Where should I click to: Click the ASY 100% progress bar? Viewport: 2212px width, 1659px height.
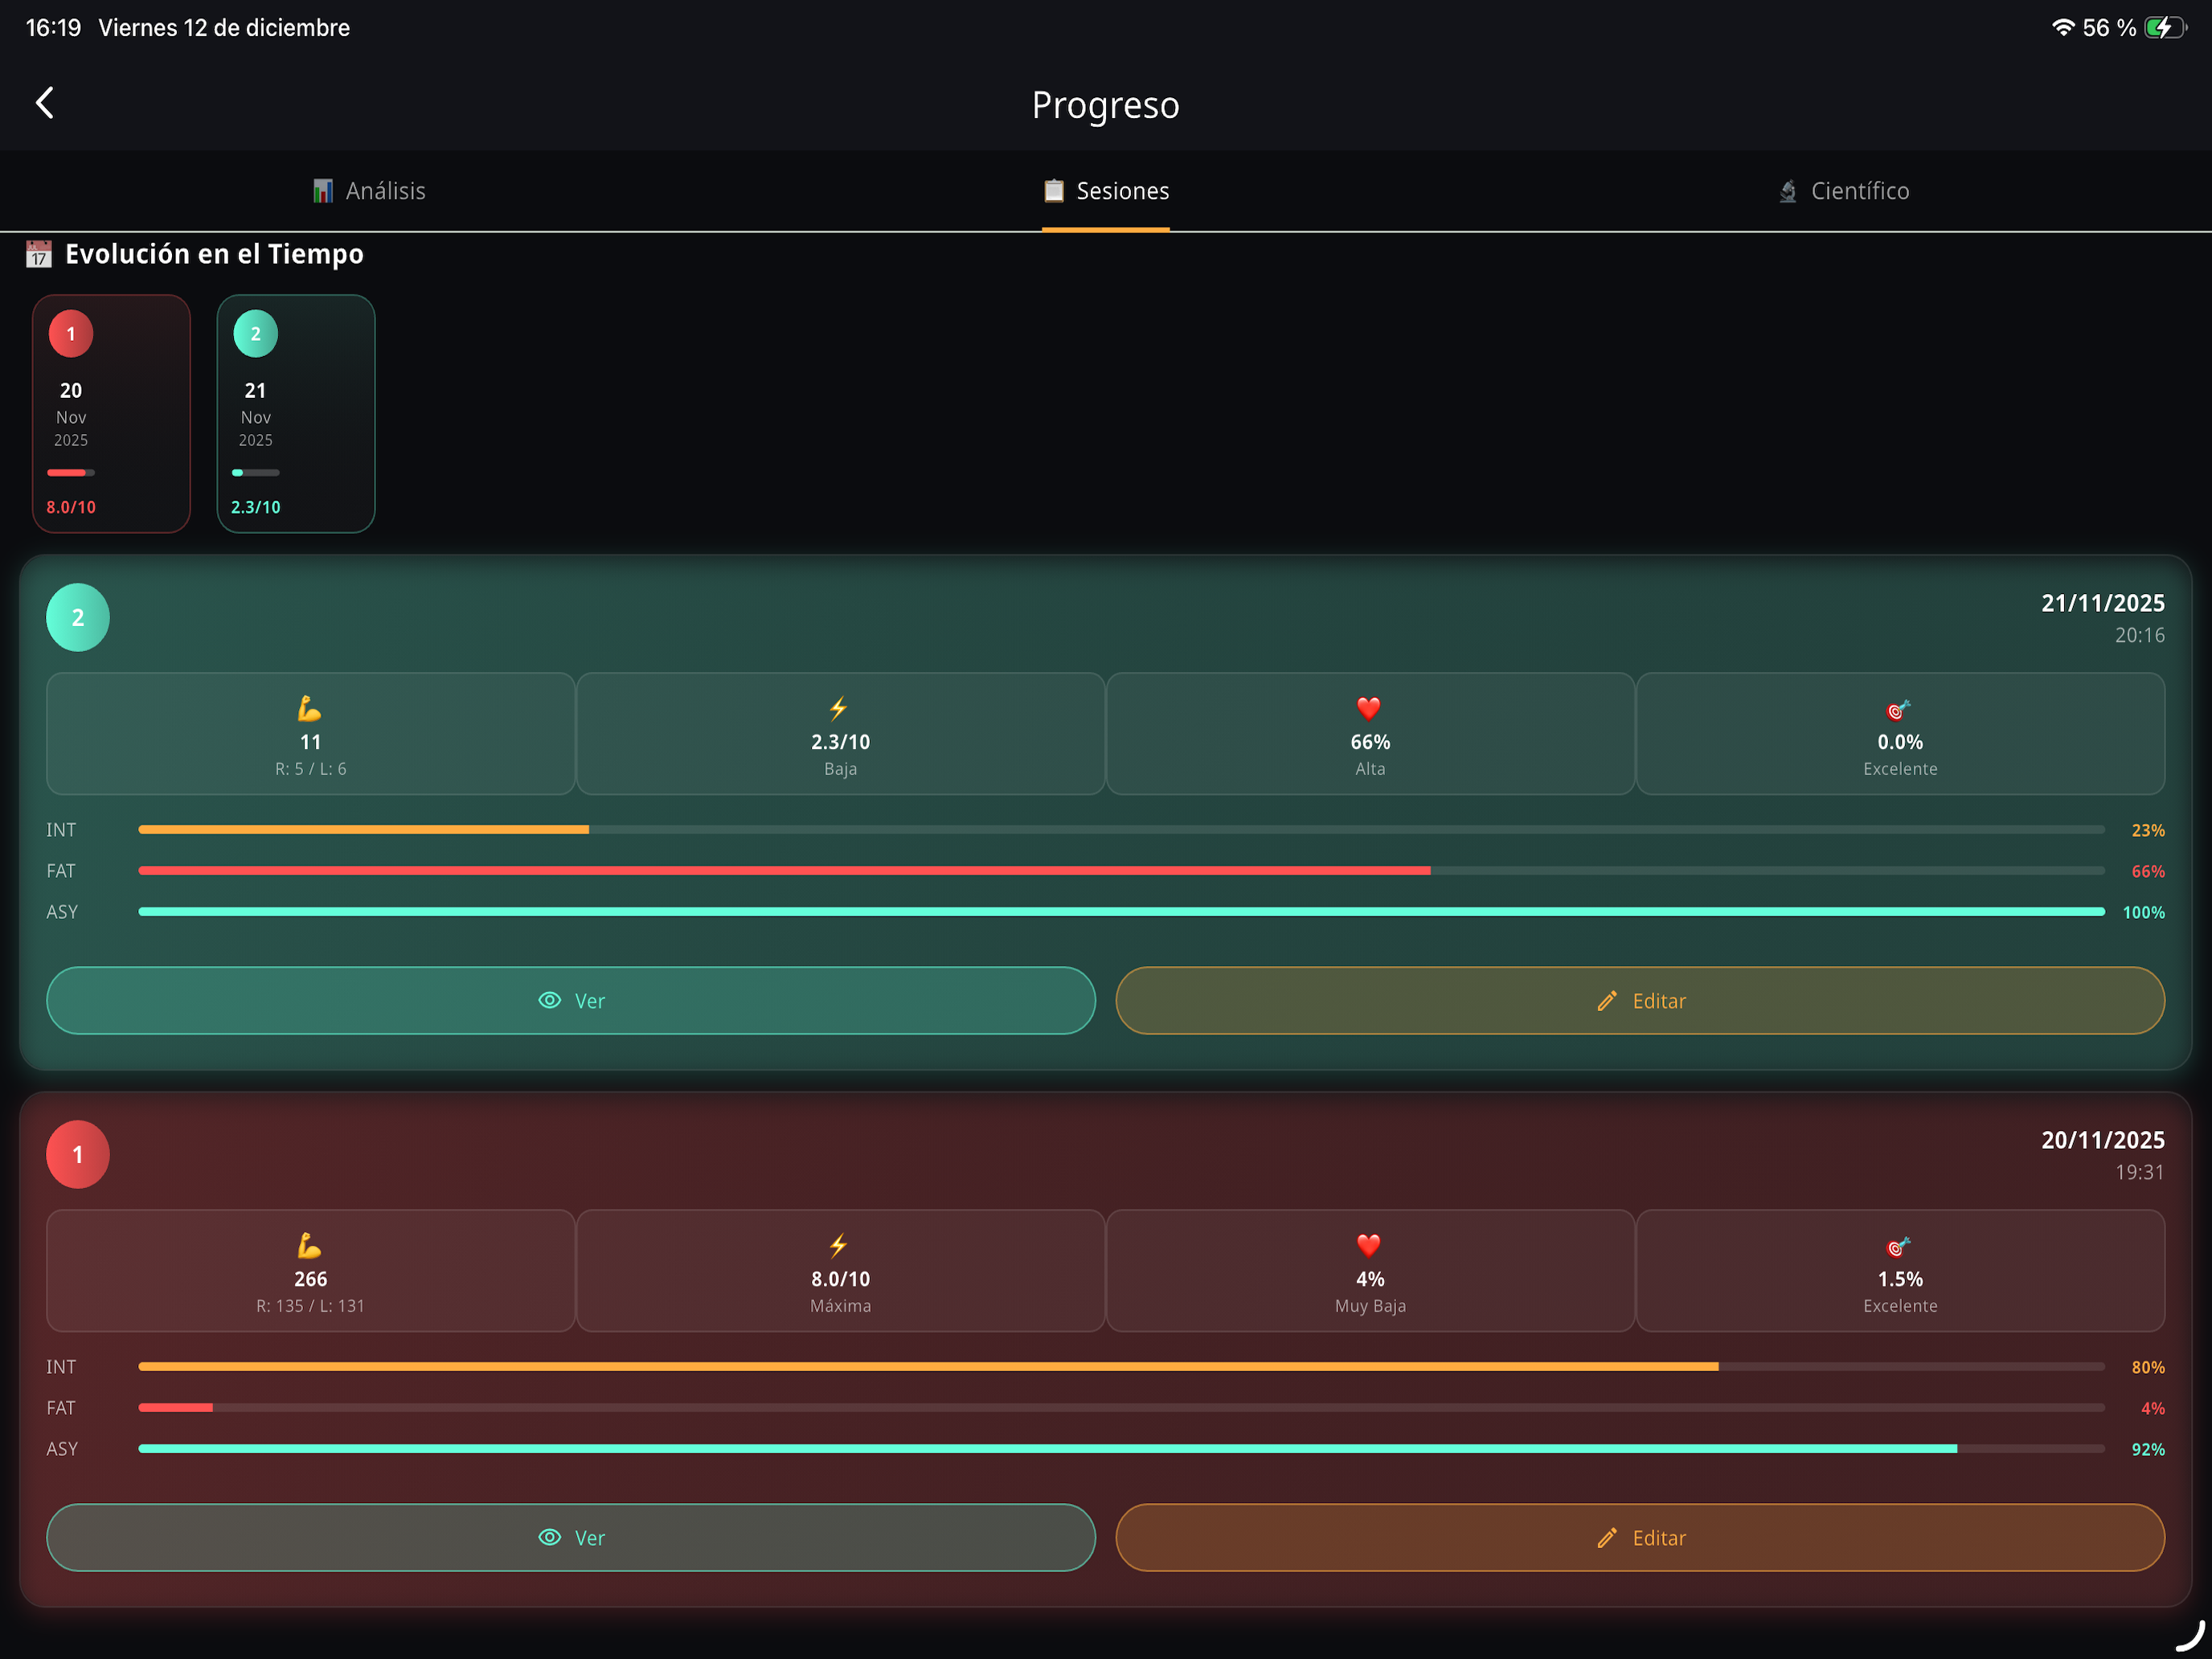pyautogui.click(x=1122, y=912)
